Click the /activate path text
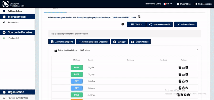This screenshot has height=100, width=214. (x=91, y=95)
